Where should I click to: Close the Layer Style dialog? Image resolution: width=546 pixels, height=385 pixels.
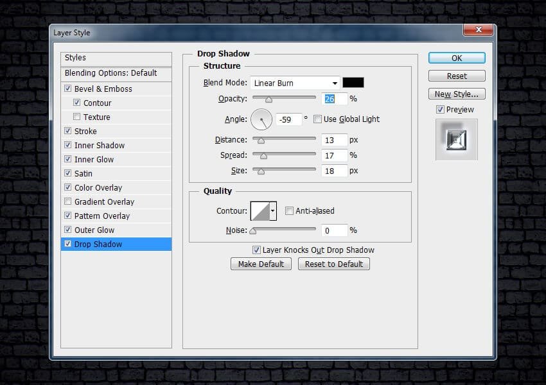tap(479, 30)
